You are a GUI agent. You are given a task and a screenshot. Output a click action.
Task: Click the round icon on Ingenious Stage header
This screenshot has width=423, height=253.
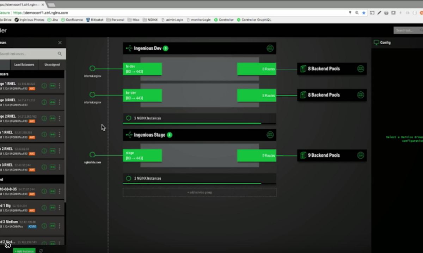pos(270,135)
